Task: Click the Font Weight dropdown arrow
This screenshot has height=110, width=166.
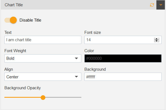Action: [76, 58]
